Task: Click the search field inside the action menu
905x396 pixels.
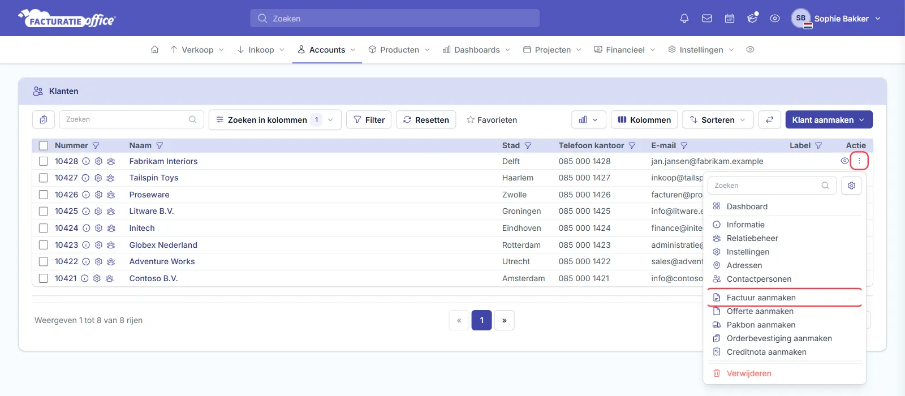Action: 772,186
